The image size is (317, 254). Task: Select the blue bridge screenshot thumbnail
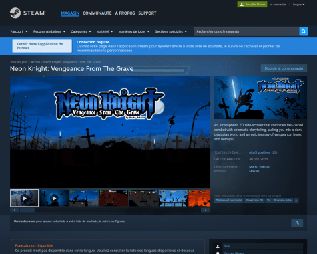pos(173,198)
